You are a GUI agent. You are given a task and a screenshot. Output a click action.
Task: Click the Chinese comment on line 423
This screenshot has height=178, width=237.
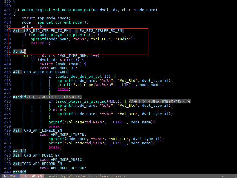pos(159,101)
